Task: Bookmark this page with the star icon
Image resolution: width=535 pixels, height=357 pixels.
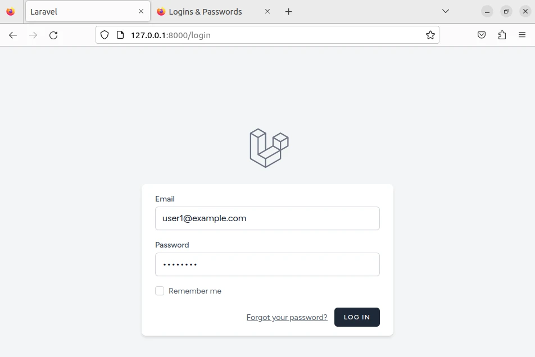Action: [x=430, y=35]
